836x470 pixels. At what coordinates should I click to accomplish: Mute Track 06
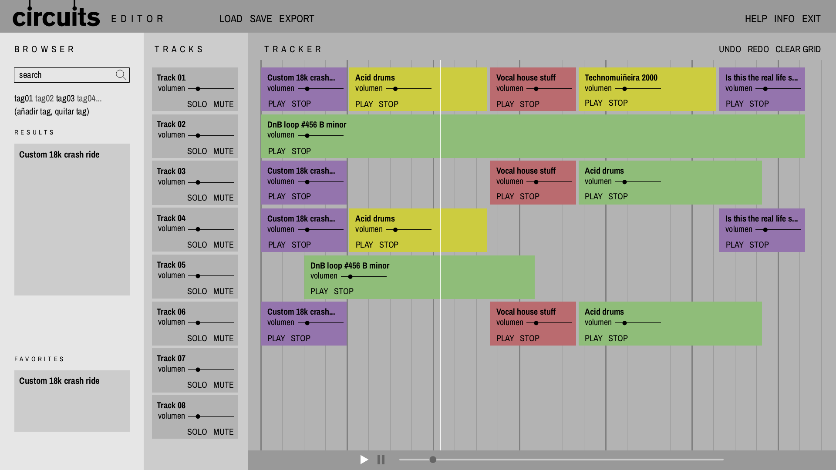click(x=223, y=338)
